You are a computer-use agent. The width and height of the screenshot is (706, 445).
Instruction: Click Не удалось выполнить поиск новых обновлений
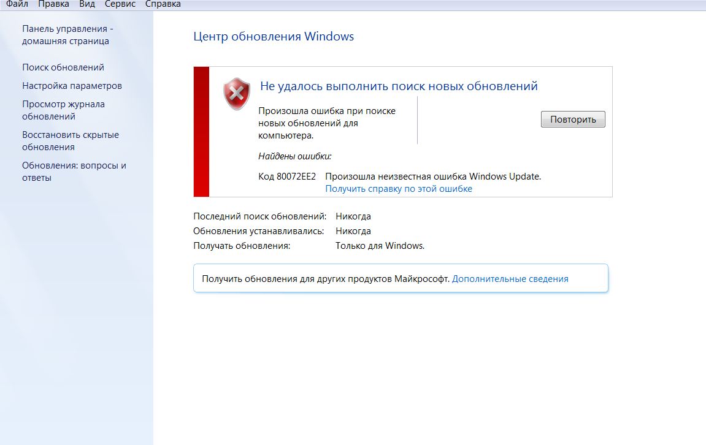(399, 86)
